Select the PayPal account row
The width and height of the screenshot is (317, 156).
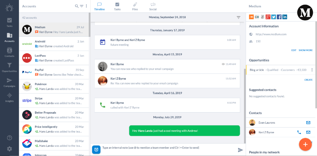54,72
